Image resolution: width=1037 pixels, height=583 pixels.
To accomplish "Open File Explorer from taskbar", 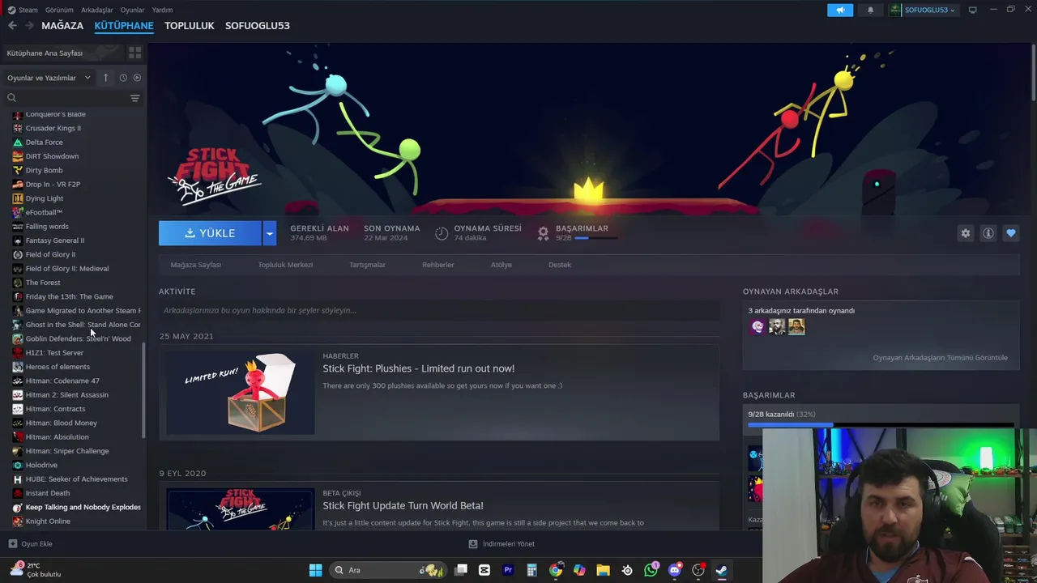I will pyautogui.click(x=603, y=570).
